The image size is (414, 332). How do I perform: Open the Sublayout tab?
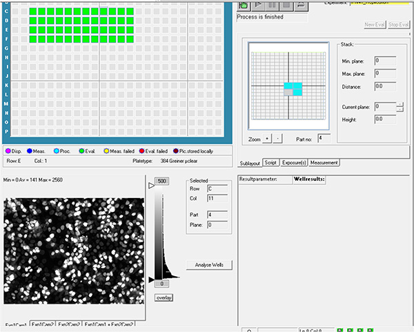coord(248,163)
